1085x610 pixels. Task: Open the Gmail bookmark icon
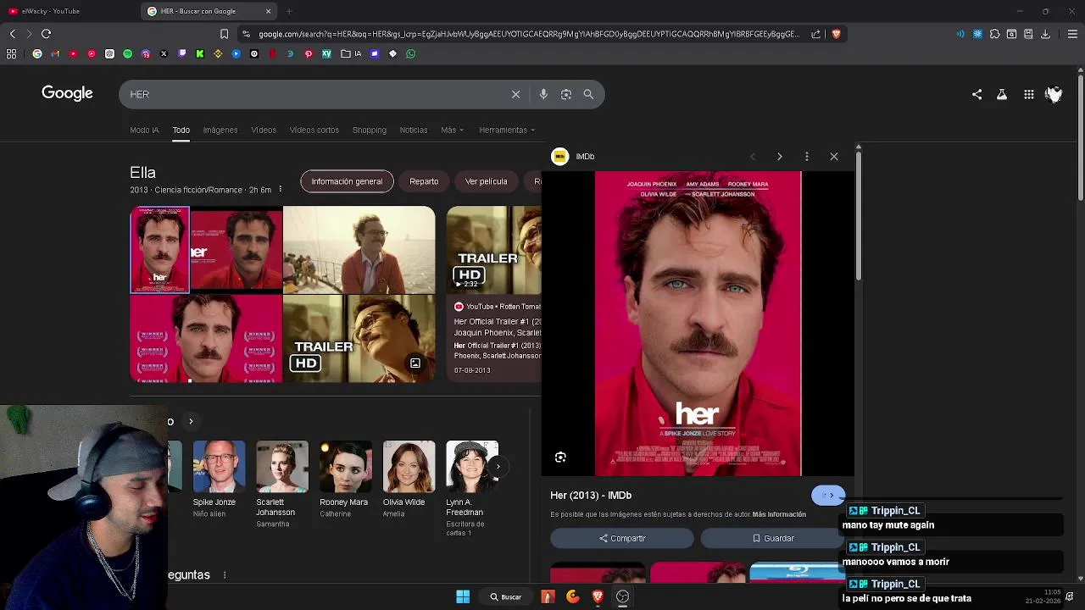tap(55, 53)
